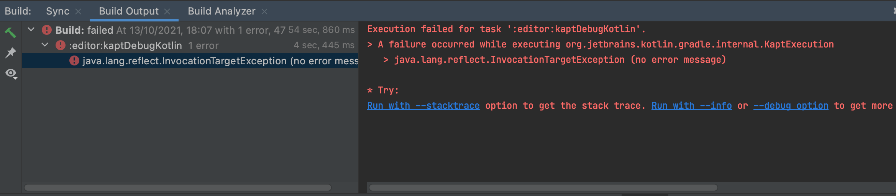Screen dimensions: 896x196
Task: Click the Run with --info link
Action: pos(692,106)
